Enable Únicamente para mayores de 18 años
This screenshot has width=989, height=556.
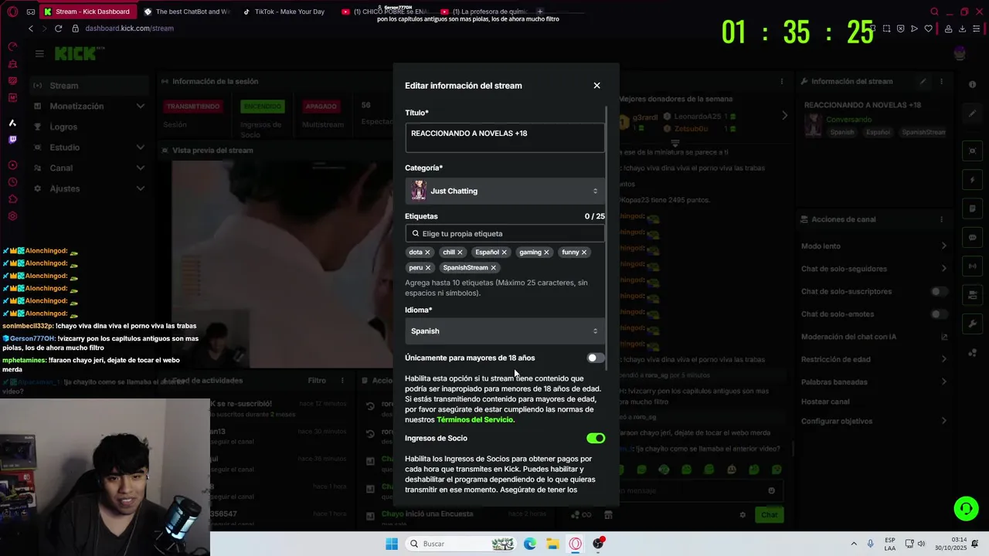coord(595,358)
